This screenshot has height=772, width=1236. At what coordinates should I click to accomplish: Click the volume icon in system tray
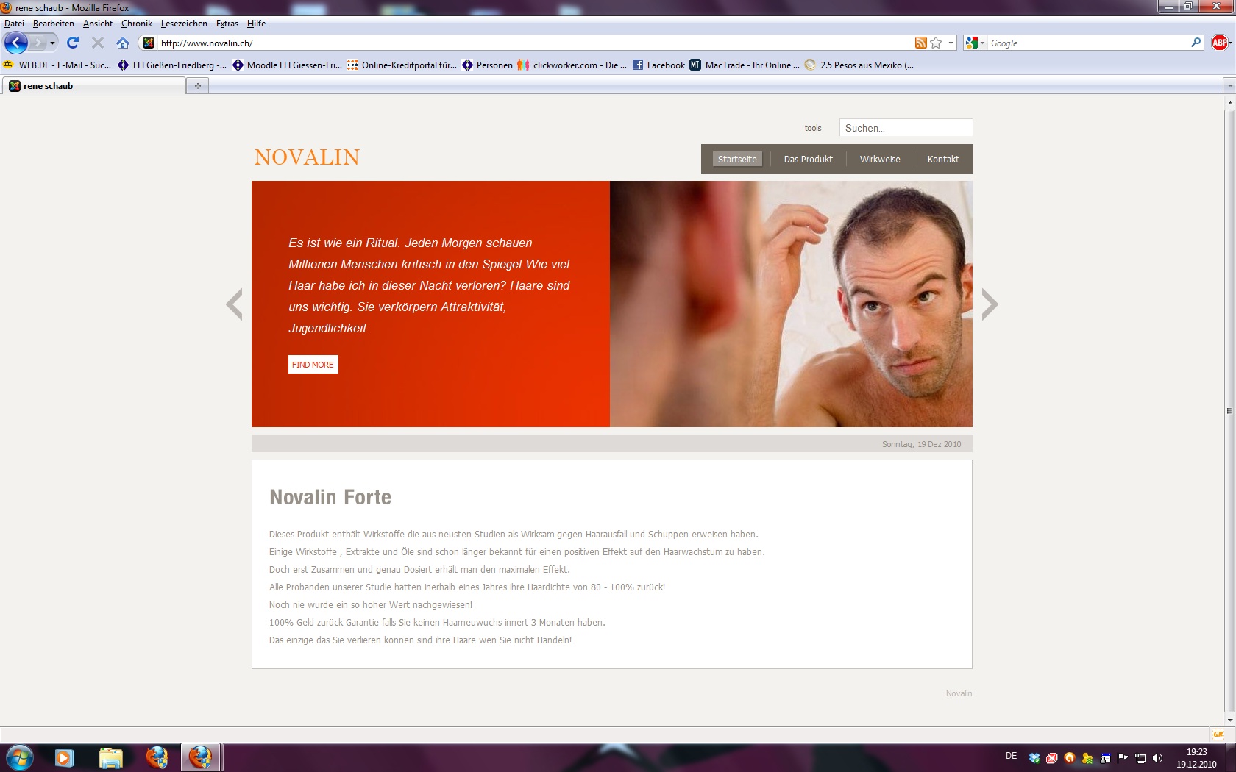click(x=1157, y=758)
